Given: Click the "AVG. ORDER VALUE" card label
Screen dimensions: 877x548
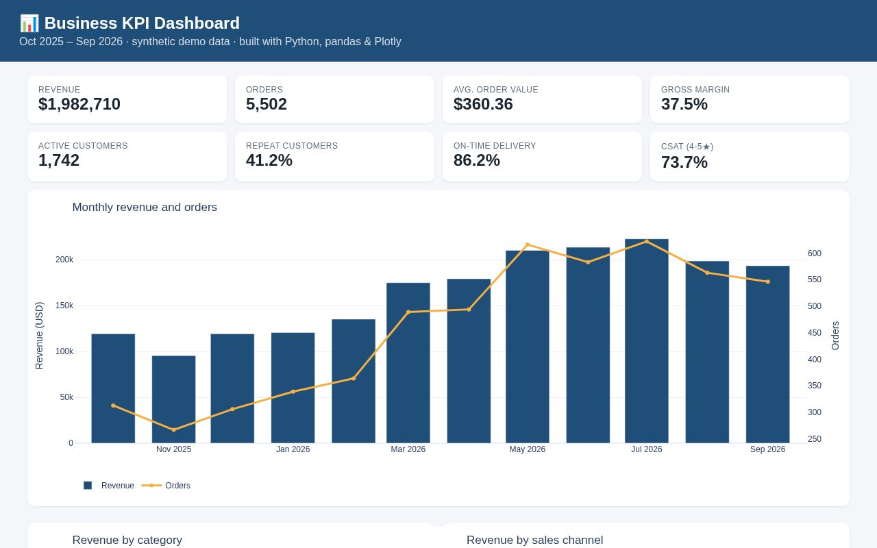Looking at the screenshot, I should (x=496, y=90).
